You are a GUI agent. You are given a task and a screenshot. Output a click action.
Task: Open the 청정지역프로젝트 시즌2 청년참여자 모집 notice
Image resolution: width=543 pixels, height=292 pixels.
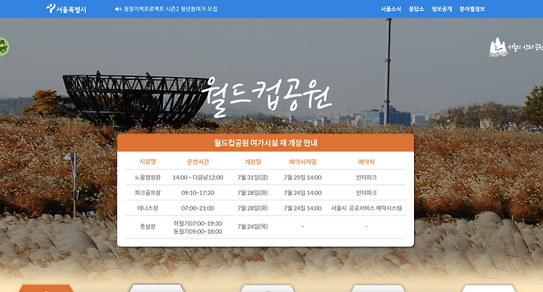(x=170, y=9)
